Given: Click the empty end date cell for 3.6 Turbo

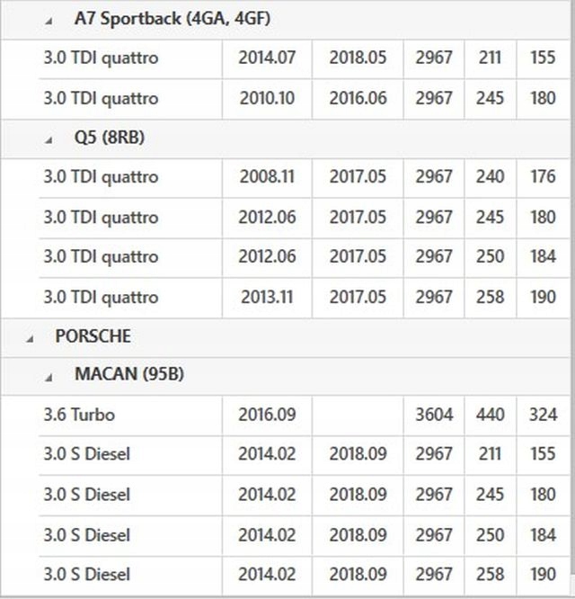Looking at the screenshot, I should tap(357, 416).
